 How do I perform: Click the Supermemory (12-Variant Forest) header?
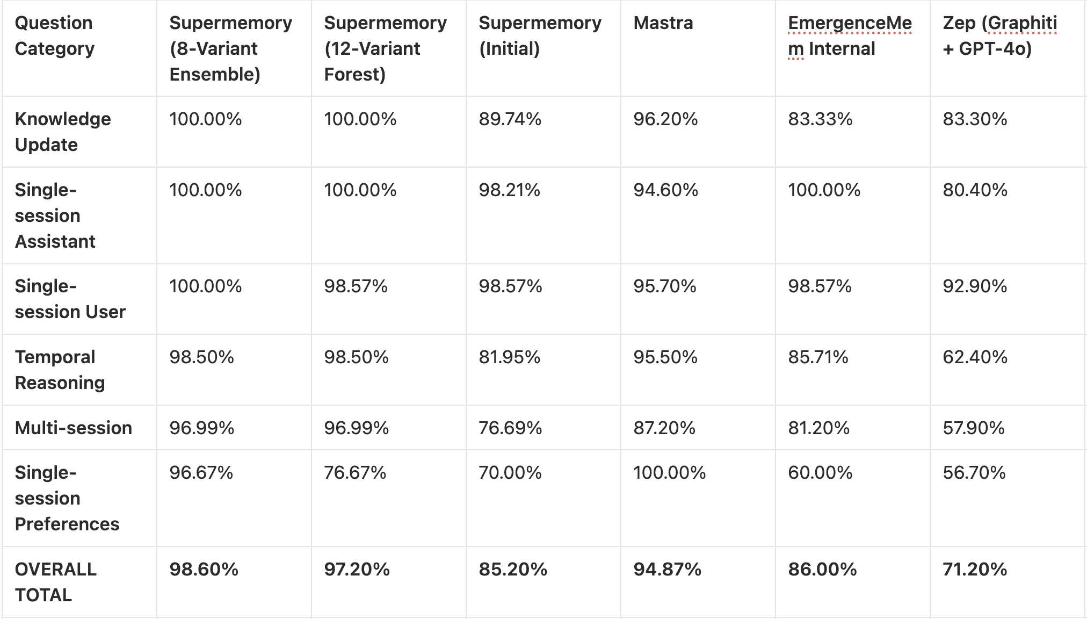coord(385,48)
